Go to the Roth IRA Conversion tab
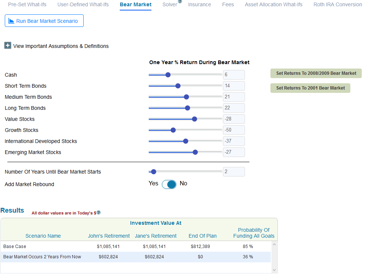This screenshot has height=276, width=371. [x=337, y=5]
